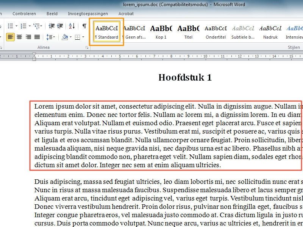Apply the Nadruk style
This screenshot has height=227, width=303.
point(270,32)
